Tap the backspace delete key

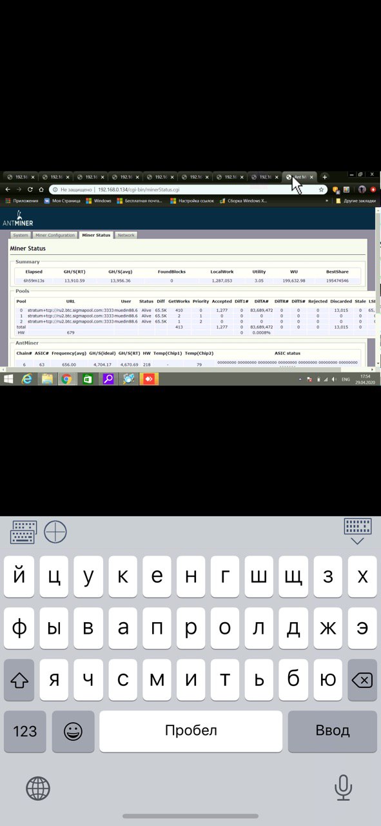tap(362, 680)
